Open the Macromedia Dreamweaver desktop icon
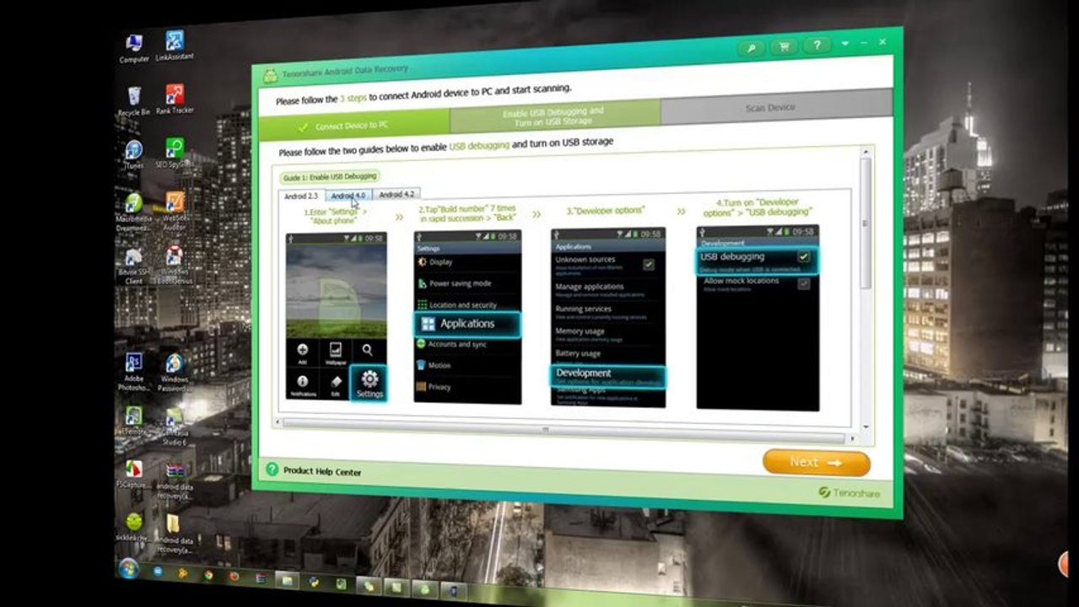This screenshot has height=607, width=1079. 133,212
